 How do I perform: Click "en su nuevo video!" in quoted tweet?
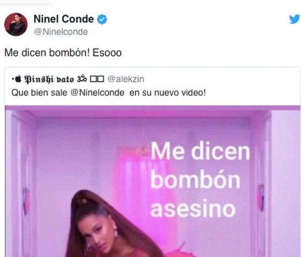(x=167, y=93)
